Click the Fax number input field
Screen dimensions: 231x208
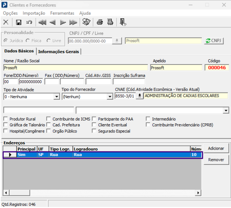tap(72, 82)
